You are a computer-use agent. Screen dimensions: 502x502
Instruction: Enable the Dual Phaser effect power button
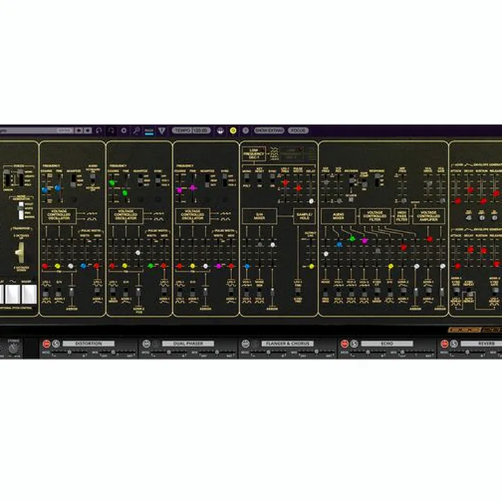click(146, 344)
